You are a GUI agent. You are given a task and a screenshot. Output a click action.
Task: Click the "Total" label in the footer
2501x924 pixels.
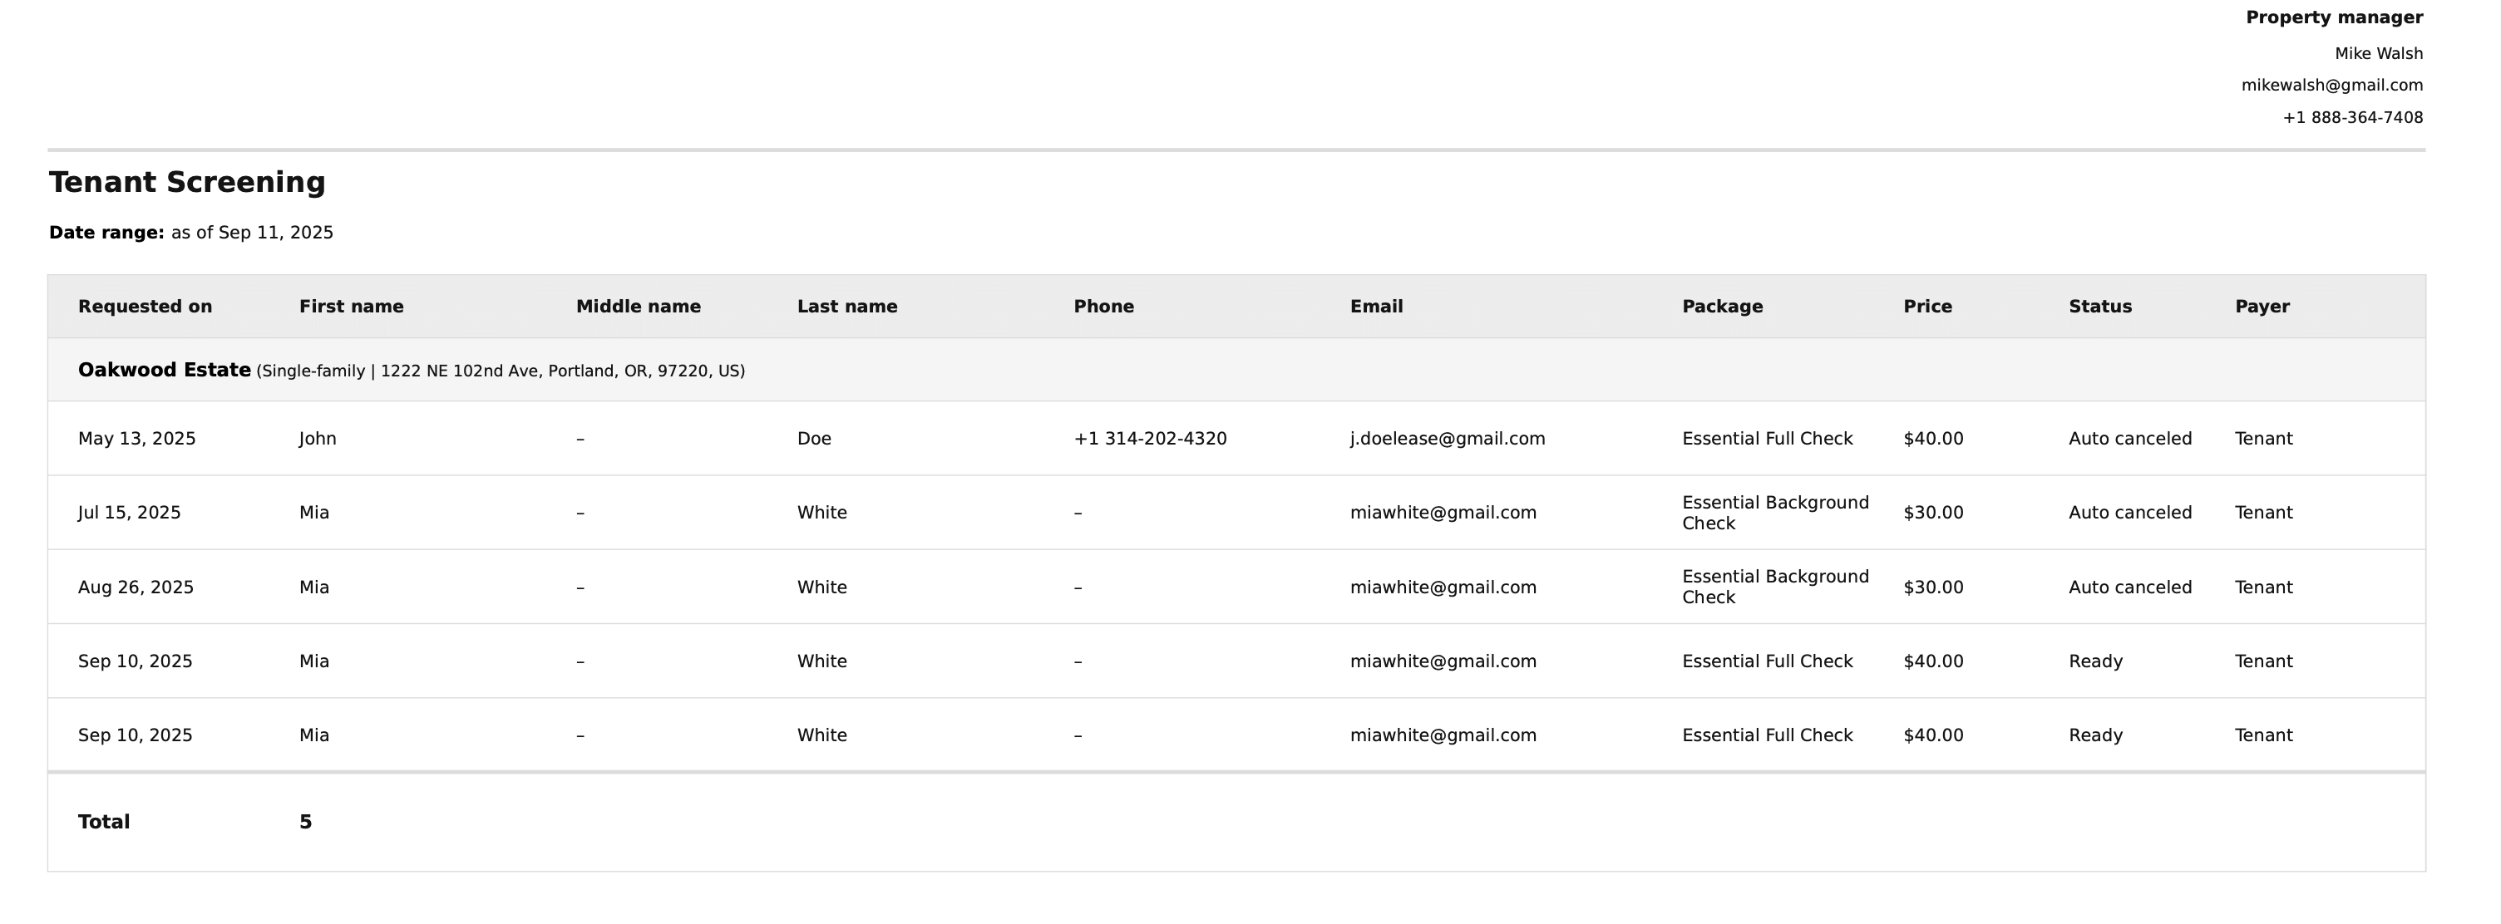click(x=104, y=822)
